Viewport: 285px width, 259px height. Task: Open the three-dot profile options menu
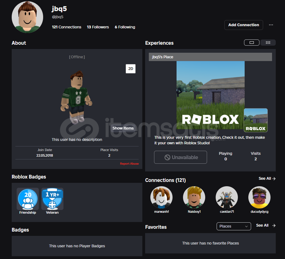[271, 25]
